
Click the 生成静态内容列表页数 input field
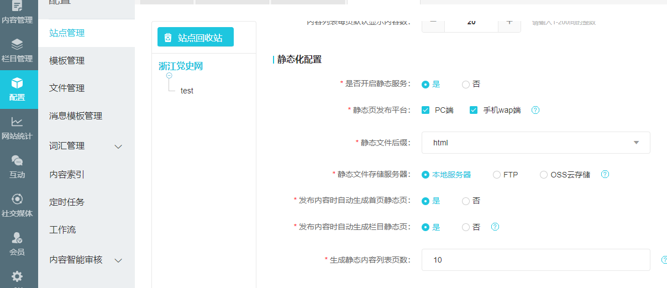click(536, 260)
